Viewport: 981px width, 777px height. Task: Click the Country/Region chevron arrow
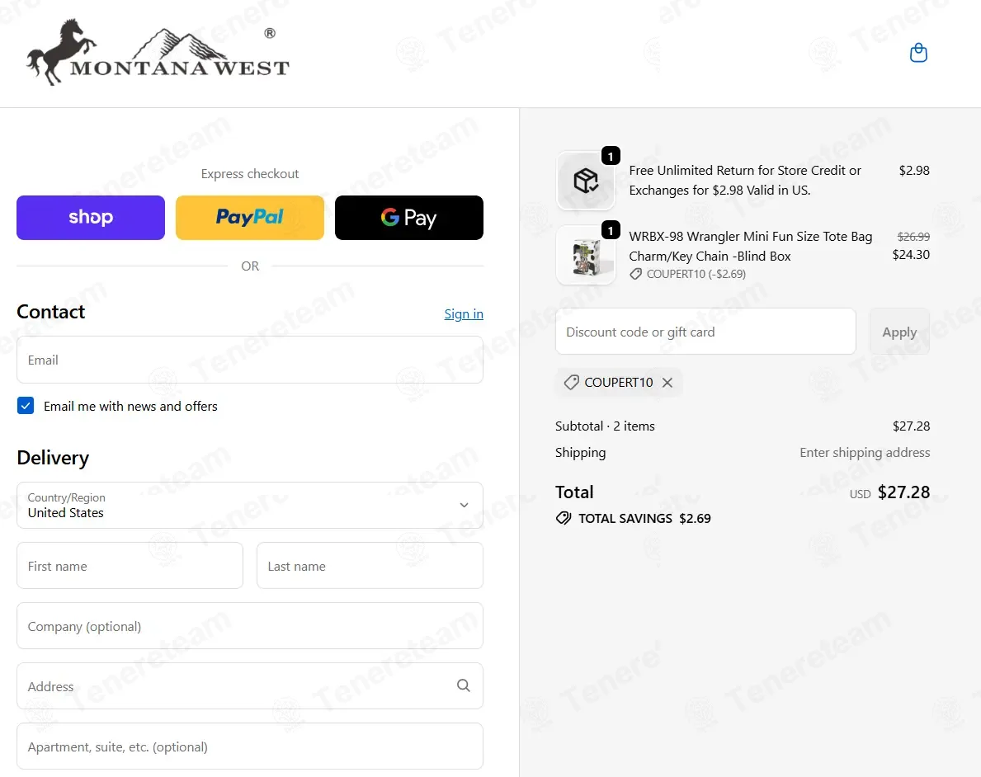coord(465,505)
